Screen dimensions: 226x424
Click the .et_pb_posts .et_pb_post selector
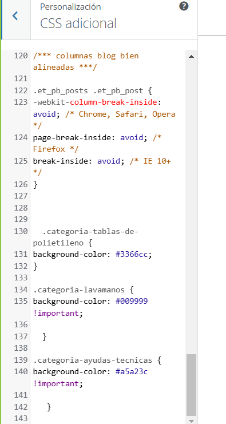[x=88, y=91]
